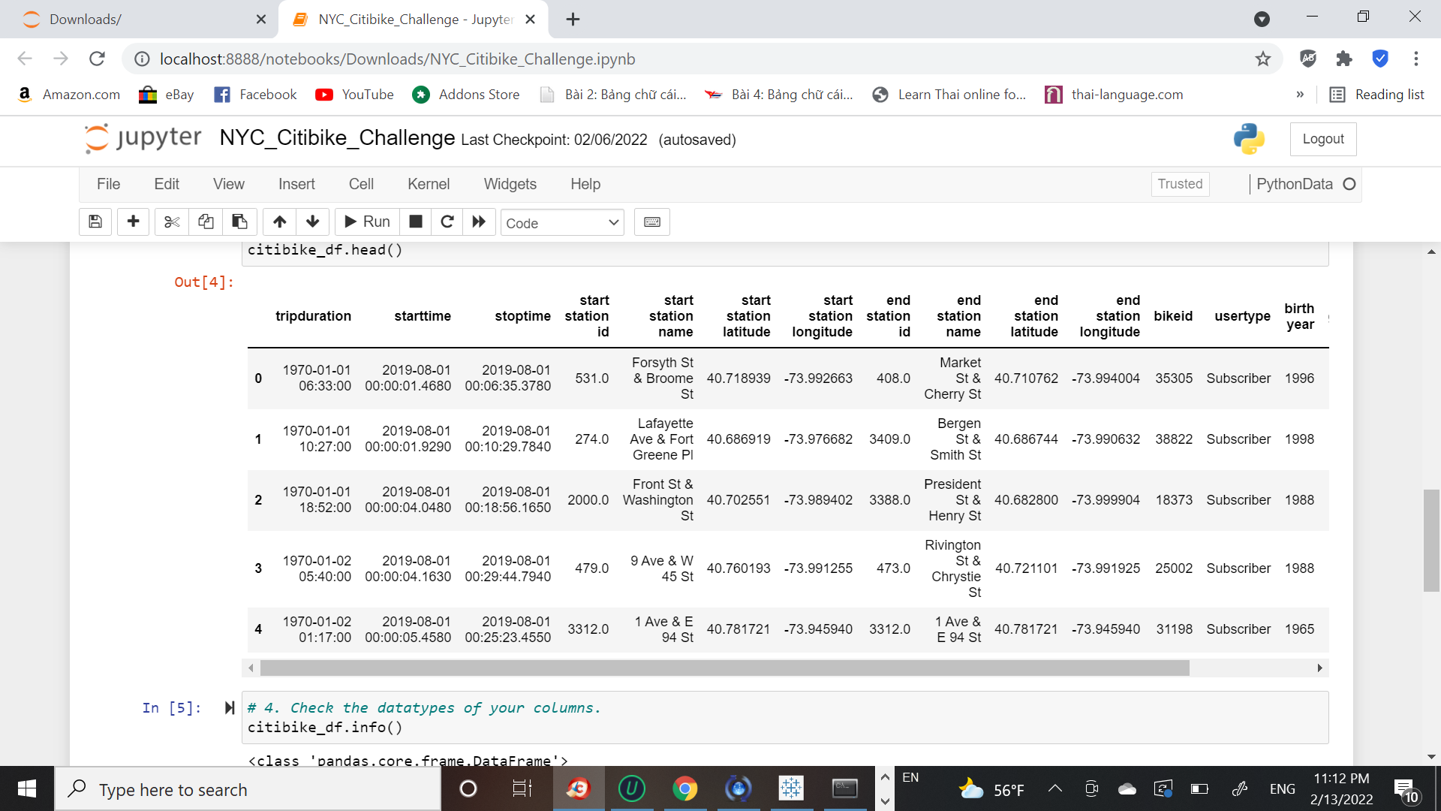Cut the selected cells with the scissors icon
The image size is (1441, 811).
[x=172, y=222]
